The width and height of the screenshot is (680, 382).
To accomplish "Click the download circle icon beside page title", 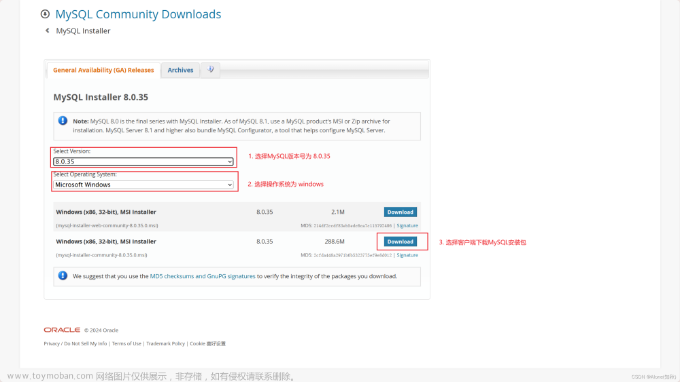I will [x=45, y=14].
